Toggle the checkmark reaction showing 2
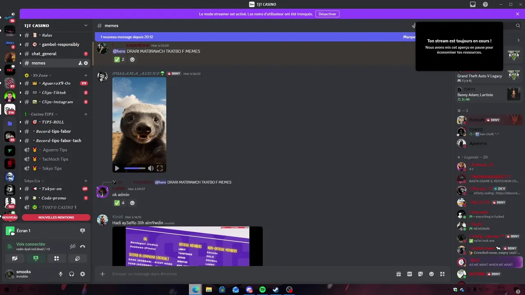The height and width of the screenshot is (295, 525). pos(119,59)
